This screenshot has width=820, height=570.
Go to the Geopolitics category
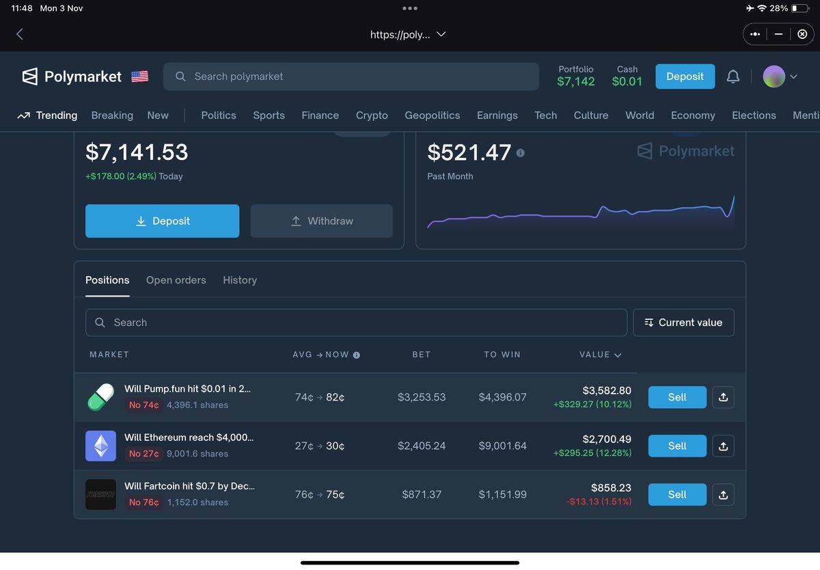tap(433, 116)
